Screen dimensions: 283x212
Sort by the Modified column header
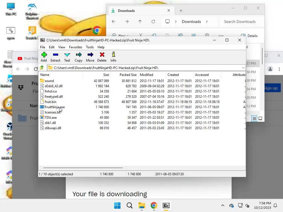(152, 75)
